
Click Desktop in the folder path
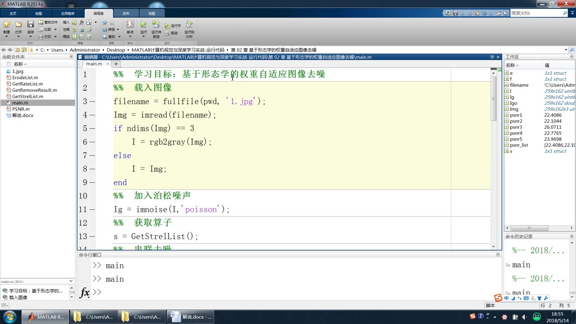(116, 50)
